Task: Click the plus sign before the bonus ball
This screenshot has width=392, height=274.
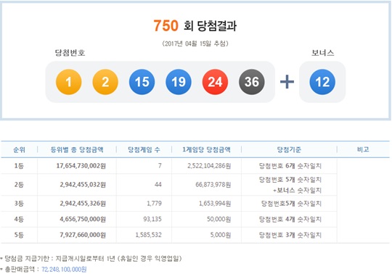Action: tap(287, 82)
